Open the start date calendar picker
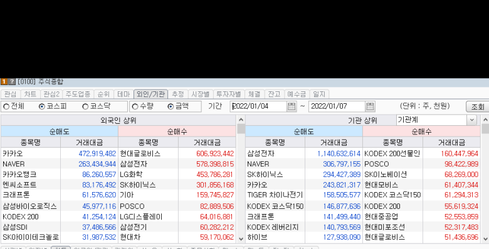Screen dimensions: 489x249 coord(292,106)
